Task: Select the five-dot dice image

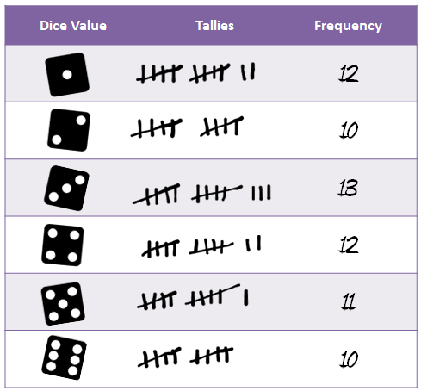Action: tap(63, 304)
